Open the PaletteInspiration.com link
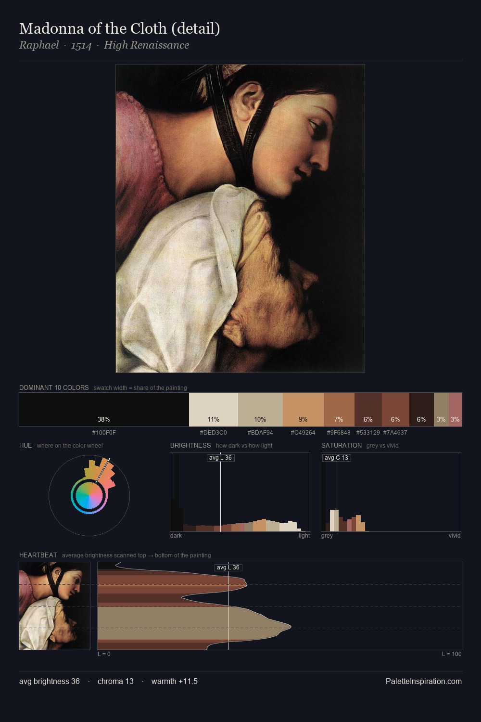 pyautogui.click(x=424, y=681)
